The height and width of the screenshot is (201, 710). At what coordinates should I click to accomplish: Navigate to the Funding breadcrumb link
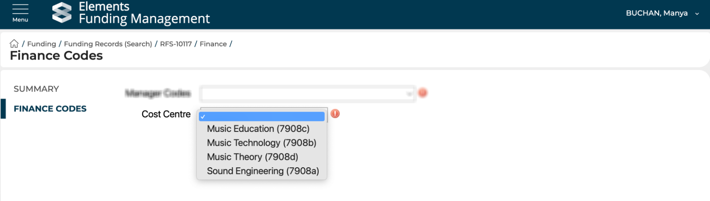pos(42,44)
